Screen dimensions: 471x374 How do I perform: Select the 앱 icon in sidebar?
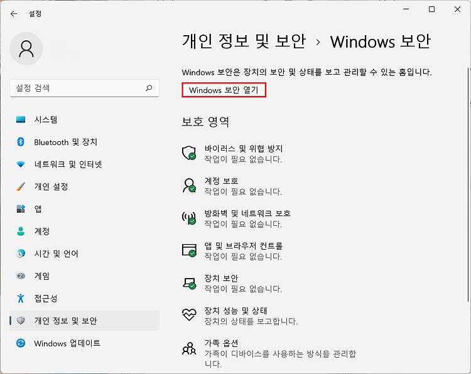pyautogui.click(x=21, y=208)
